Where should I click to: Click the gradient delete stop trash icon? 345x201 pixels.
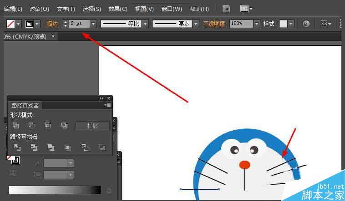109,191
